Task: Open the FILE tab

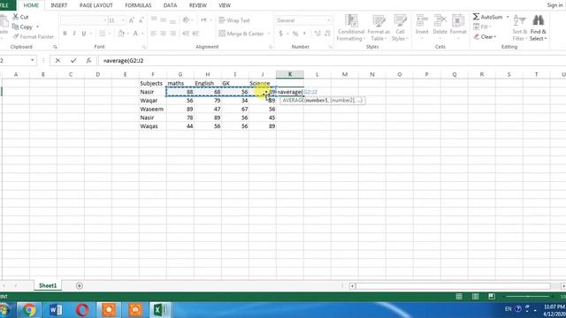Action: point(5,5)
